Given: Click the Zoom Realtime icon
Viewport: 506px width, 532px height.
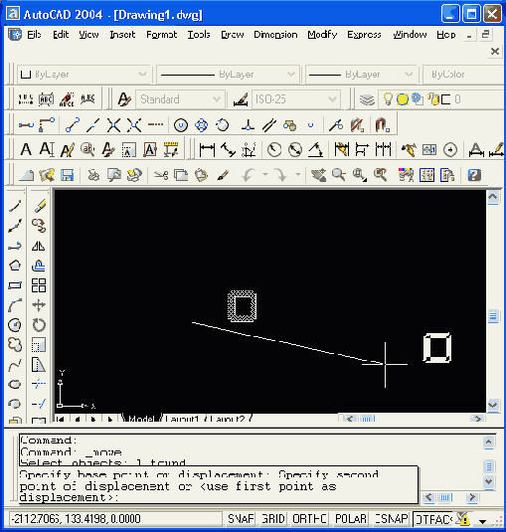Looking at the screenshot, I should (338, 175).
